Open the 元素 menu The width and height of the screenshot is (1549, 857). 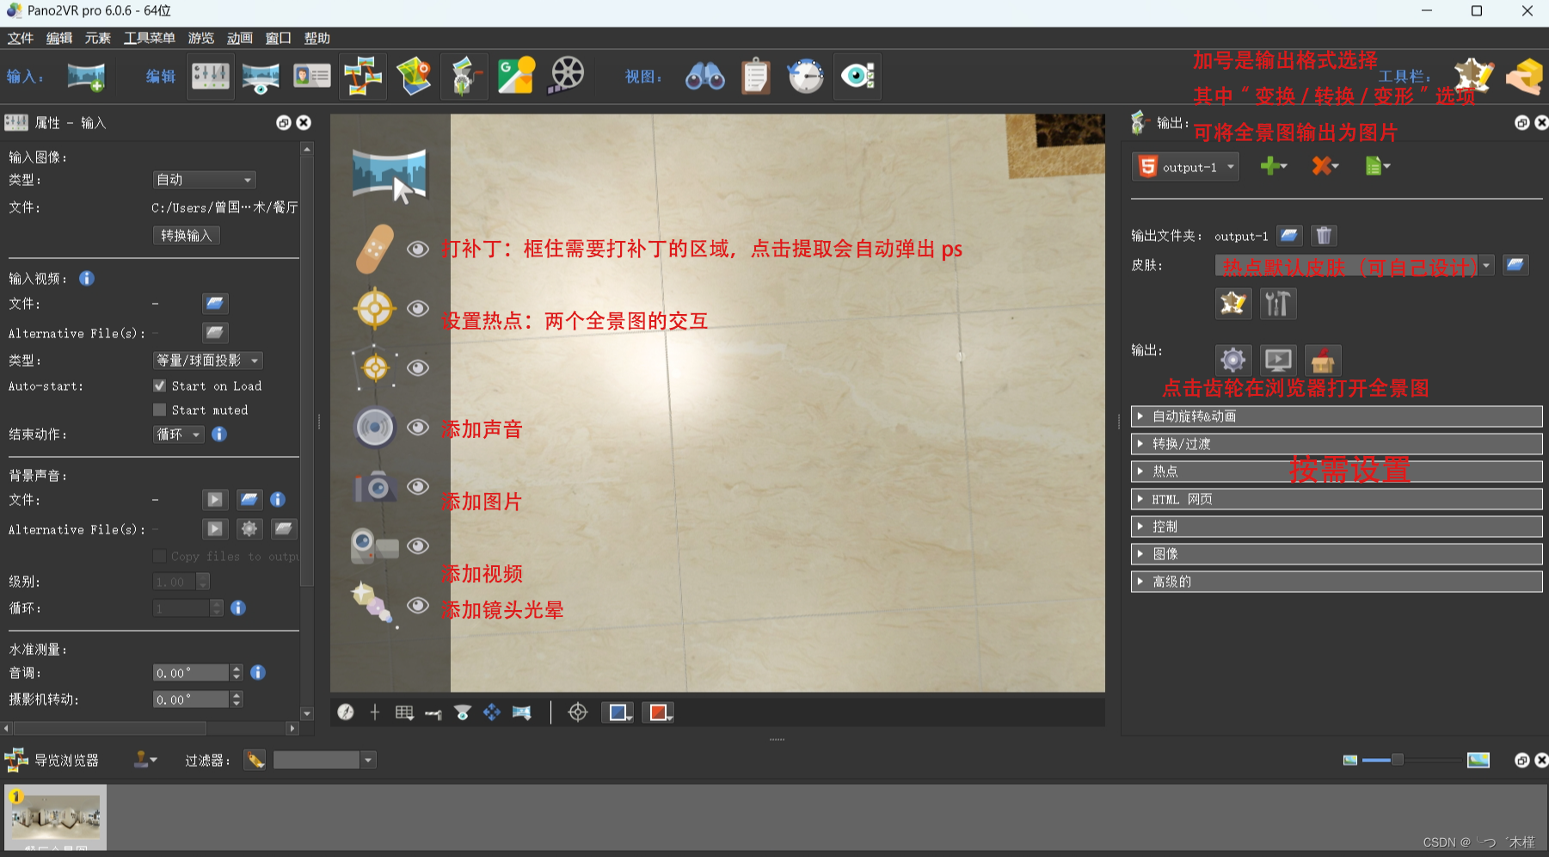pyautogui.click(x=98, y=38)
